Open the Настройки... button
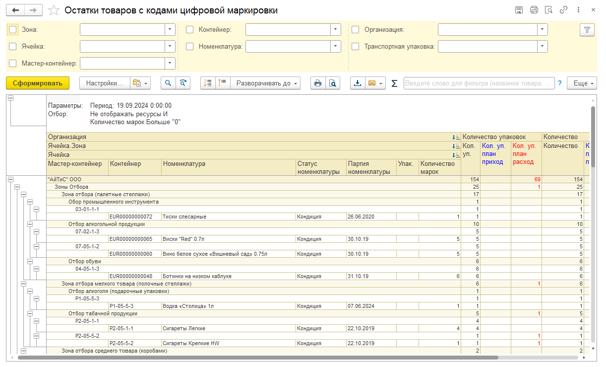 105,83
